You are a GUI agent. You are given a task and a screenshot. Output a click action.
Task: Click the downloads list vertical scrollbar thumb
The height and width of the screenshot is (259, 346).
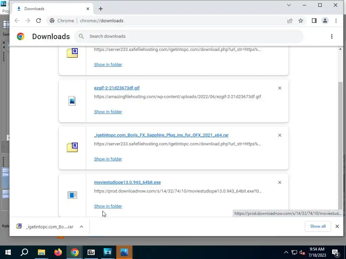(341, 145)
